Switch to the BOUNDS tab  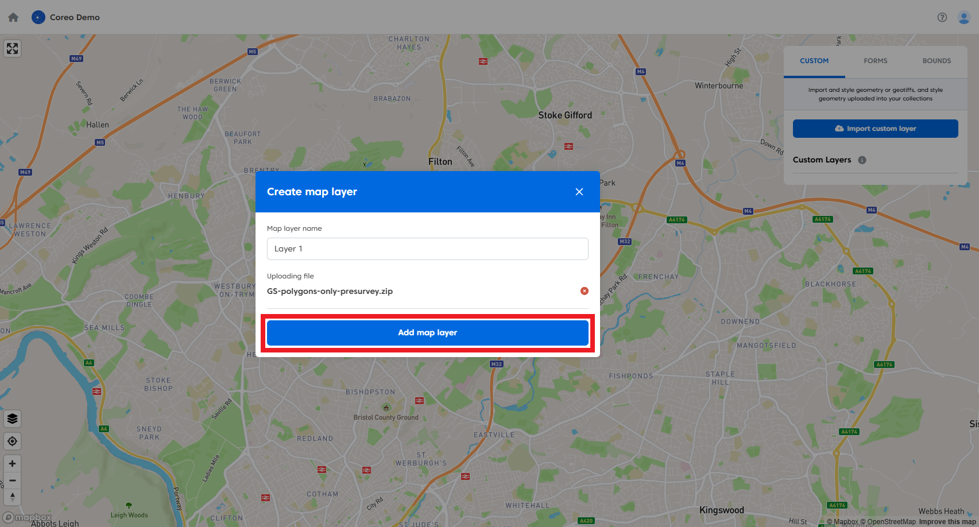click(x=937, y=61)
